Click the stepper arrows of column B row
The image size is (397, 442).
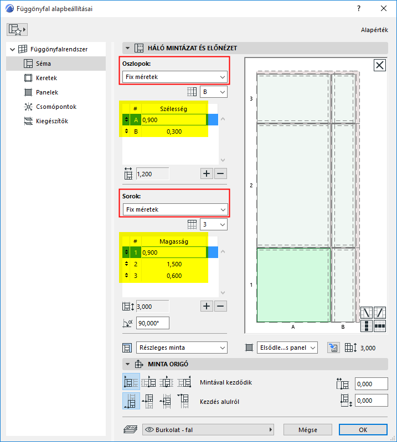click(126, 131)
